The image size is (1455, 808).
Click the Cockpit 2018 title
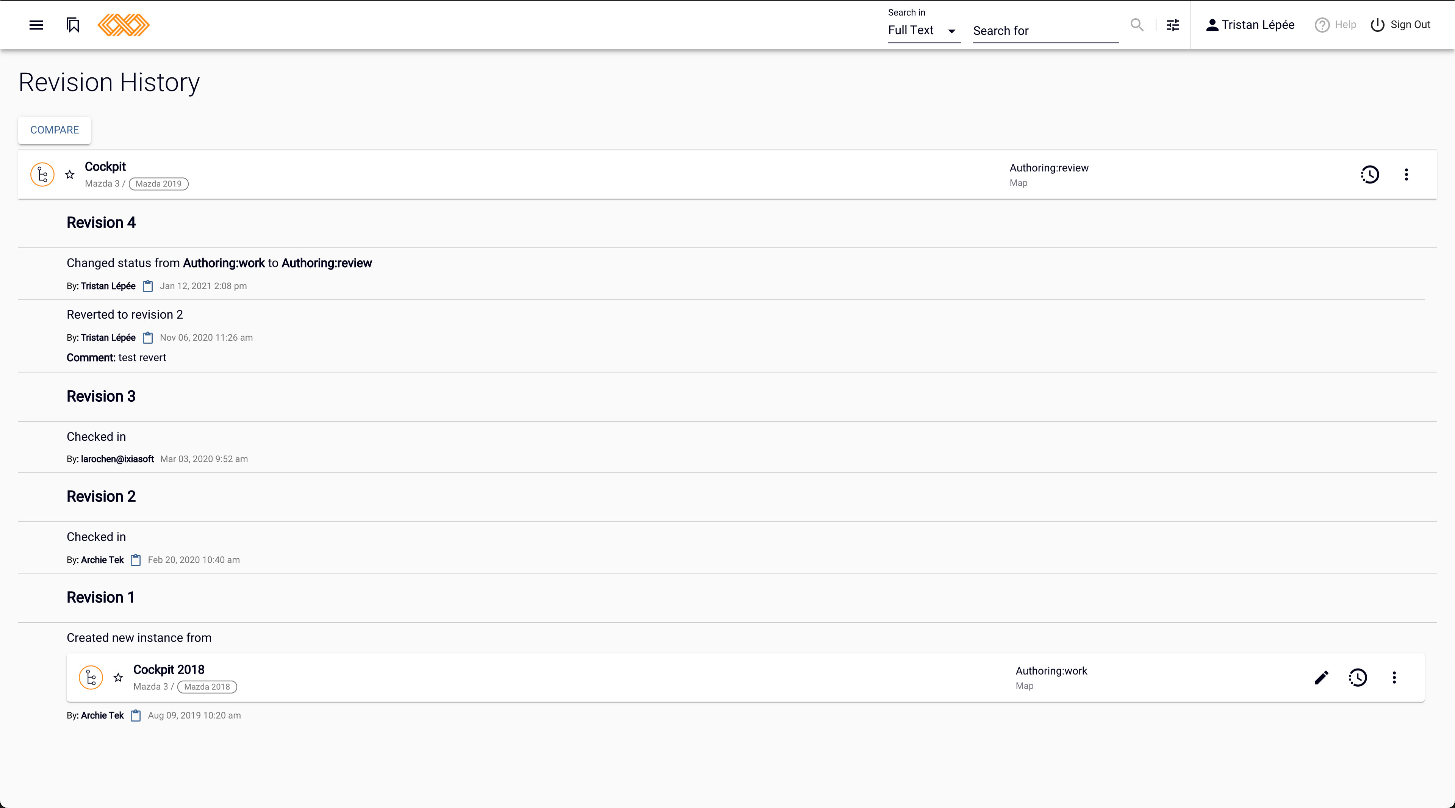[169, 670]
